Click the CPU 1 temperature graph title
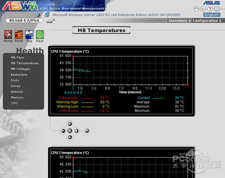The width and height of the screenshot is (225, 178). (x=70, y=51)
